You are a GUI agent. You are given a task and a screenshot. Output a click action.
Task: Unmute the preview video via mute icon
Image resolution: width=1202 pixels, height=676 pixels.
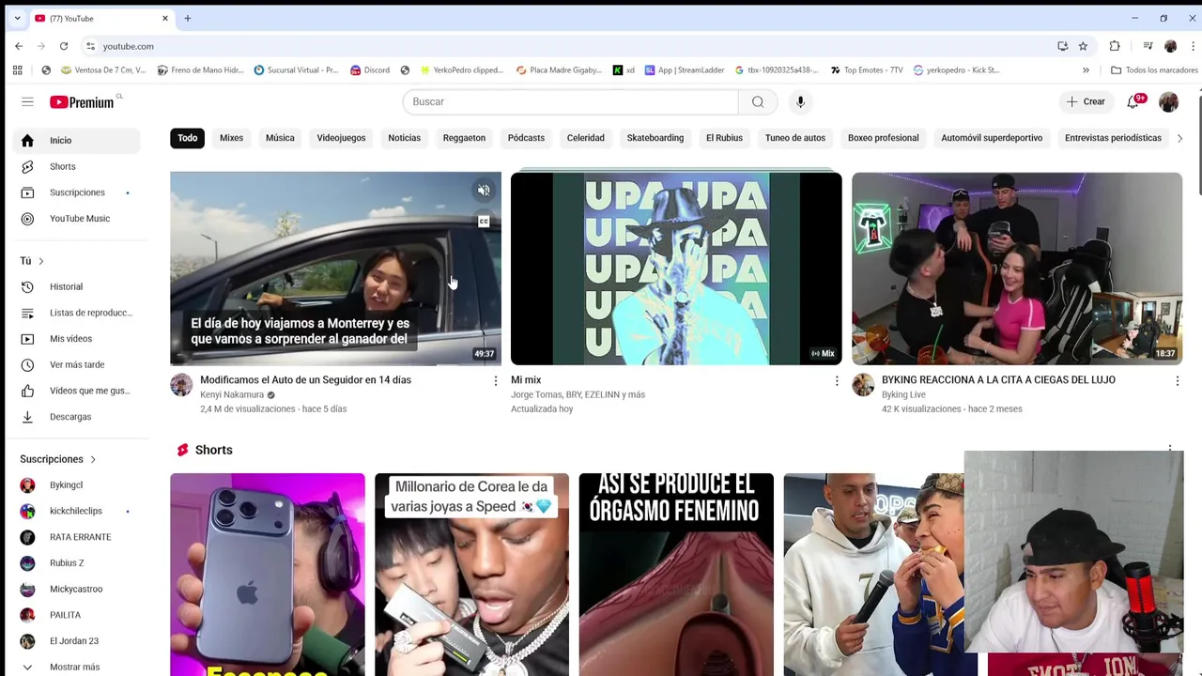pyautogui.click(x=484, y=191)
